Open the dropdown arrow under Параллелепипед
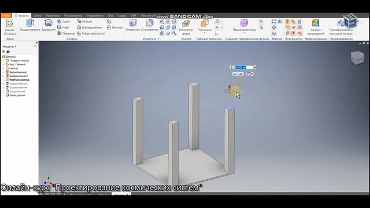This screenshot has height=208, width=370. 244,33
